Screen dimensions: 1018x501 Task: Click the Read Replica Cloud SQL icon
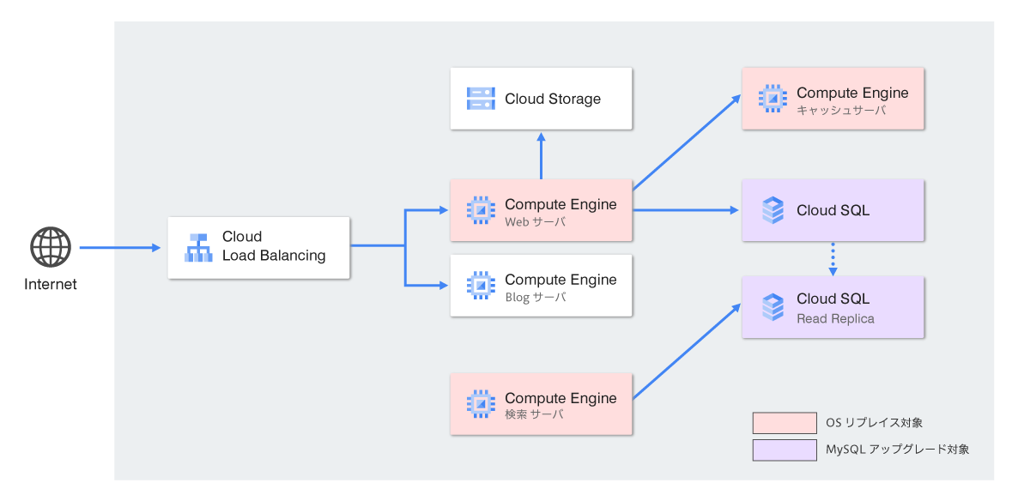click(773, 306)
